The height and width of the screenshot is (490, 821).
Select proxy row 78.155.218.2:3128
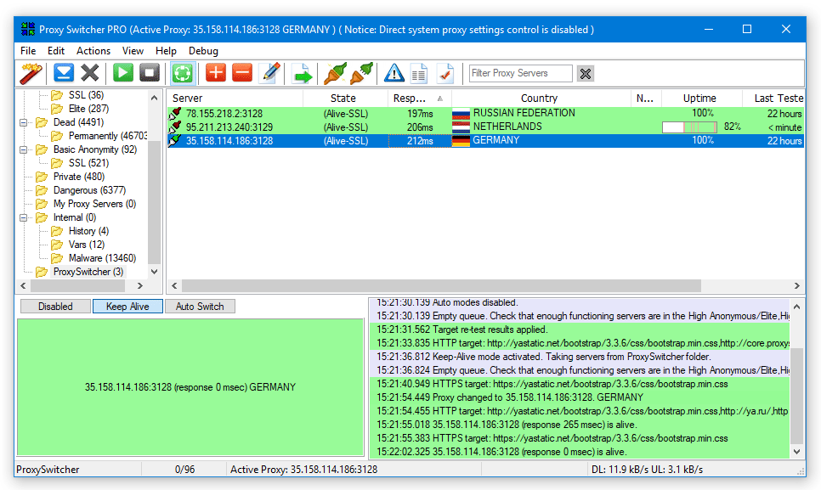pos(485,114)
